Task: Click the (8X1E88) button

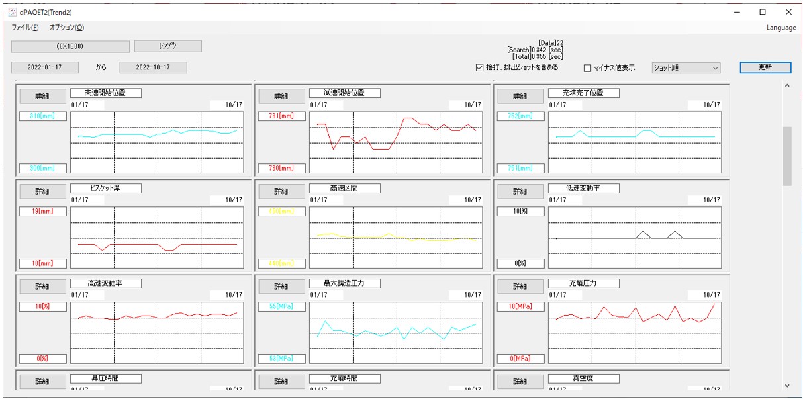Action: point(70,46)
